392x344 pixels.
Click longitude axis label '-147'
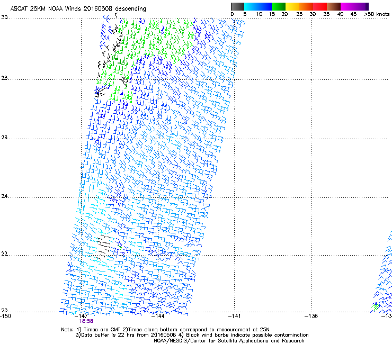click(x=81, y=316)
